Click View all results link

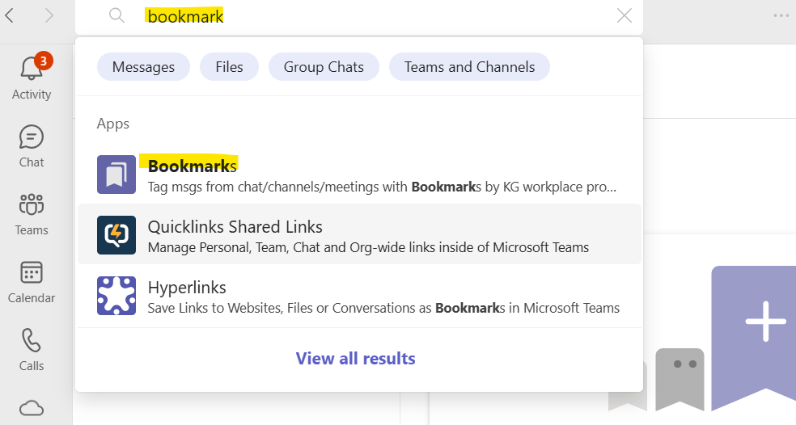pyautogui.click(x=355, y=359)
